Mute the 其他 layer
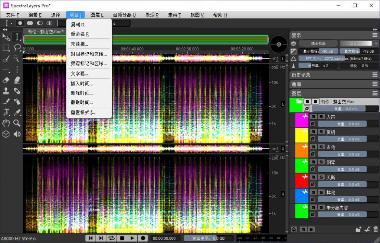Viewport: 380px width, 243px height. tap(313, 192)
